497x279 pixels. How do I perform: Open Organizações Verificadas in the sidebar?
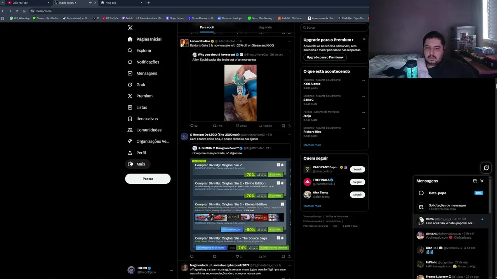(148, 141)
